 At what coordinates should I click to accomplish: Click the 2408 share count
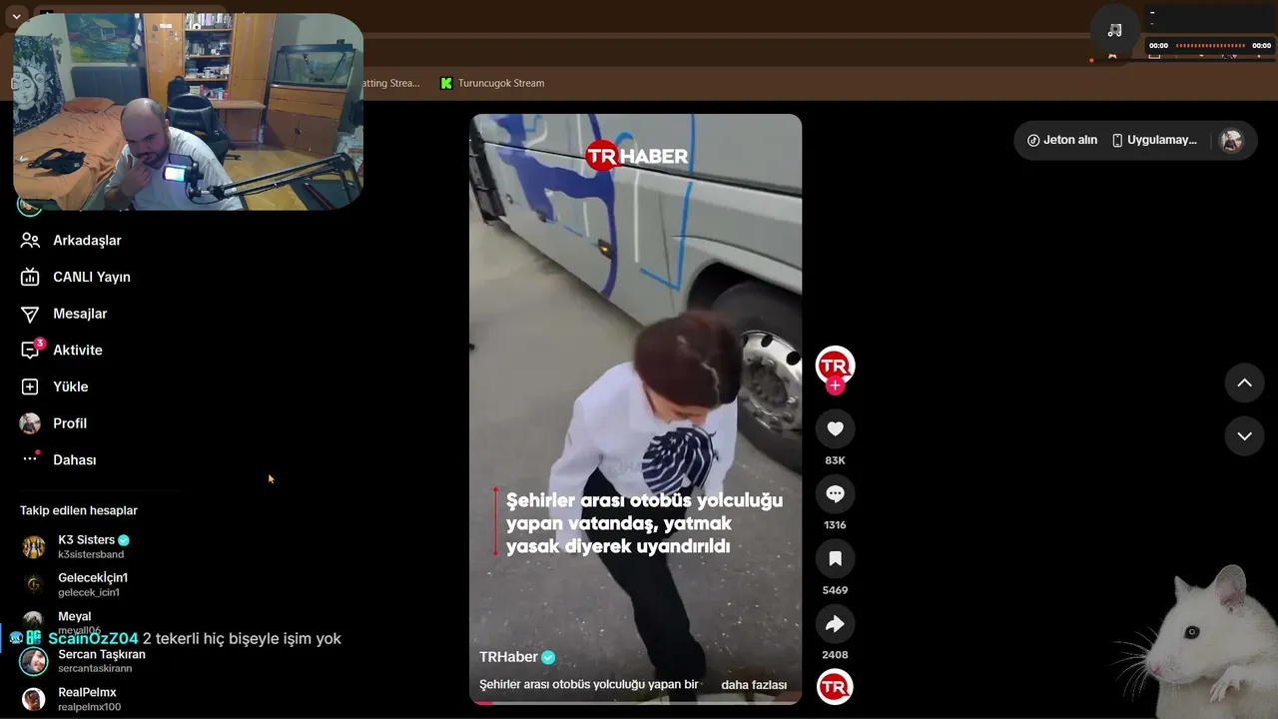click(835, 655)
